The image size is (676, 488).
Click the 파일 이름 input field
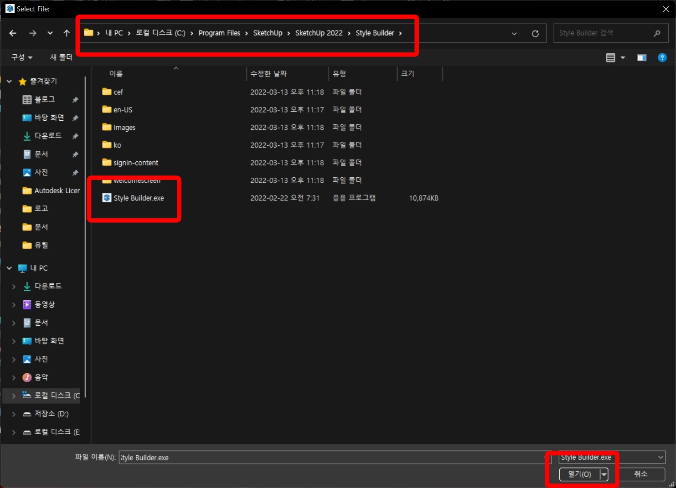[x=334, y=457]
